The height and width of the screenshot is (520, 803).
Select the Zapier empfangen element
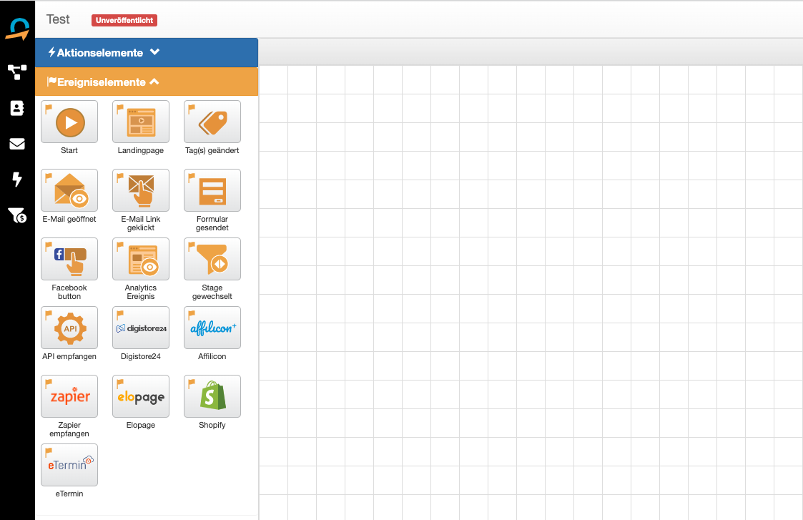click(x=69, y=396)
